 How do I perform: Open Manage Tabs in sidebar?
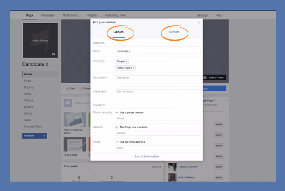pyautogui.click(x=33, y=127)
